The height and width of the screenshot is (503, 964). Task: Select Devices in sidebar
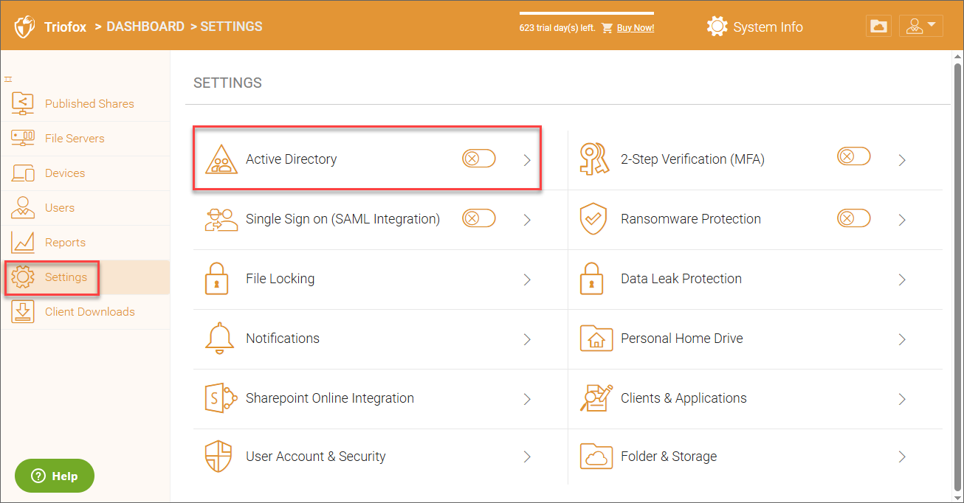pos(85,173)
